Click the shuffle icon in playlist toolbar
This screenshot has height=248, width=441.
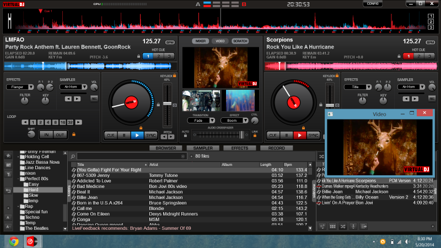pos(343,227)
